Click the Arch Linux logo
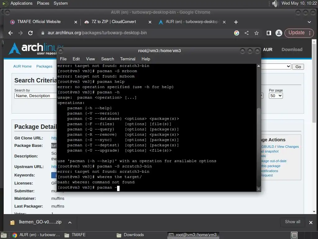 32,48
